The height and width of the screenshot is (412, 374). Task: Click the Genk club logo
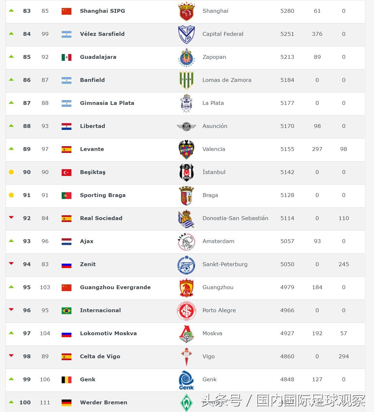pos(187,380)
